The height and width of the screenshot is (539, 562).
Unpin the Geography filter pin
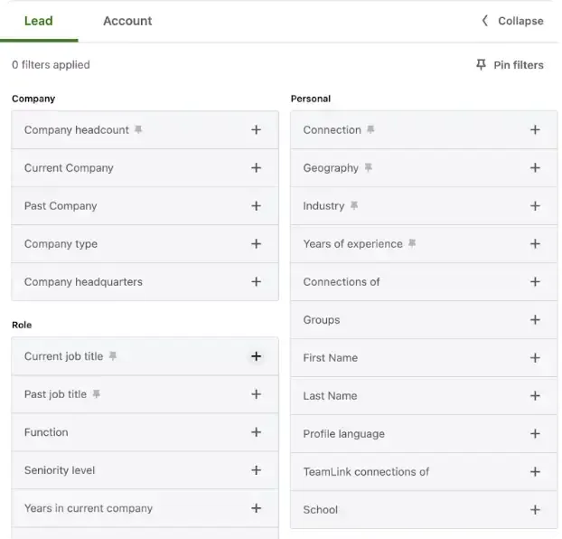pos(368,167)
